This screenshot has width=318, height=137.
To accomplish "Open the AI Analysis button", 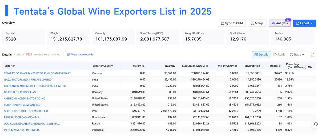I will point(280,23).
